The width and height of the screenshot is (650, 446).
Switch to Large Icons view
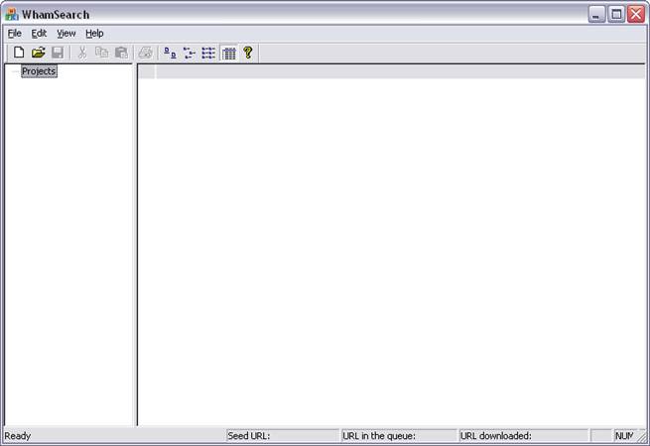(170, 53)
